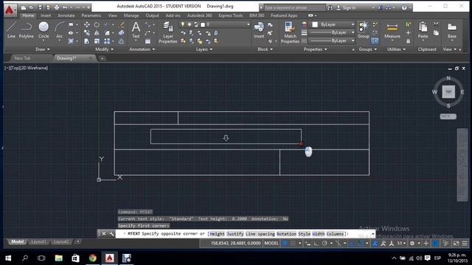This screenshot has height=265, width=472.
Task: Click the command line wrench customize icon
Action: tap(111, 234)
